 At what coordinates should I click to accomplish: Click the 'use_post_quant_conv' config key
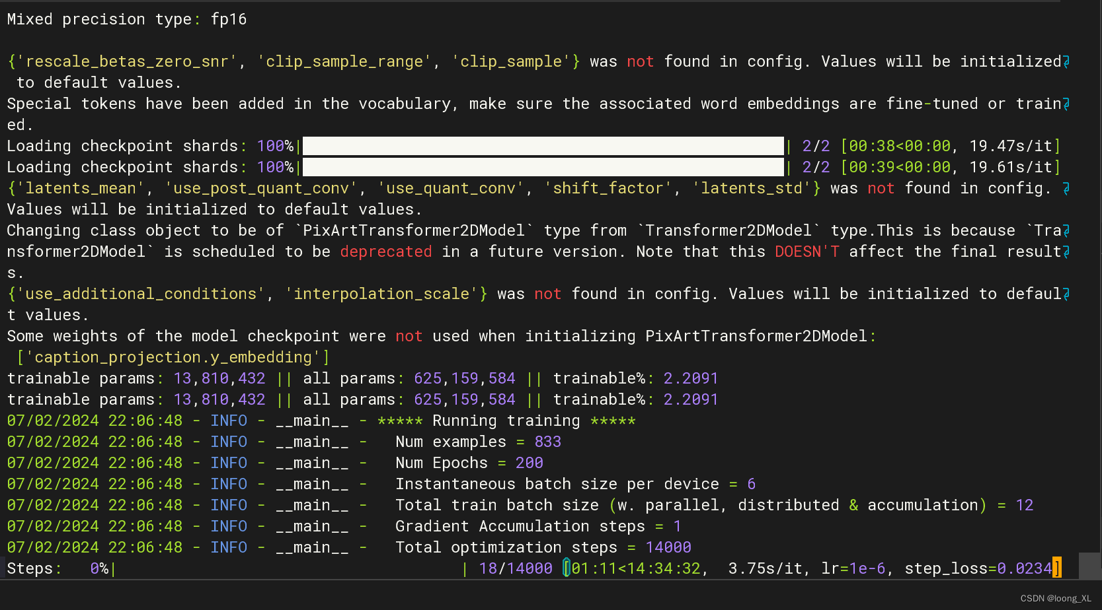coord(261,188)
